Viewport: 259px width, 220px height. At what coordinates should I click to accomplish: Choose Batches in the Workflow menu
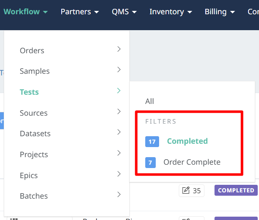pos(34,196)
